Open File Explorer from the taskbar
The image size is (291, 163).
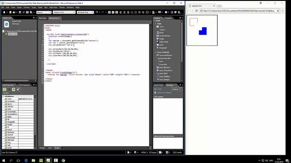(33, 160)
